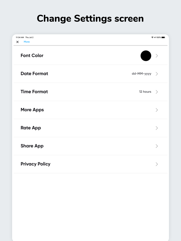Tap the location arrow icon near battery
The image size is (181, 241).
(155, 37)
